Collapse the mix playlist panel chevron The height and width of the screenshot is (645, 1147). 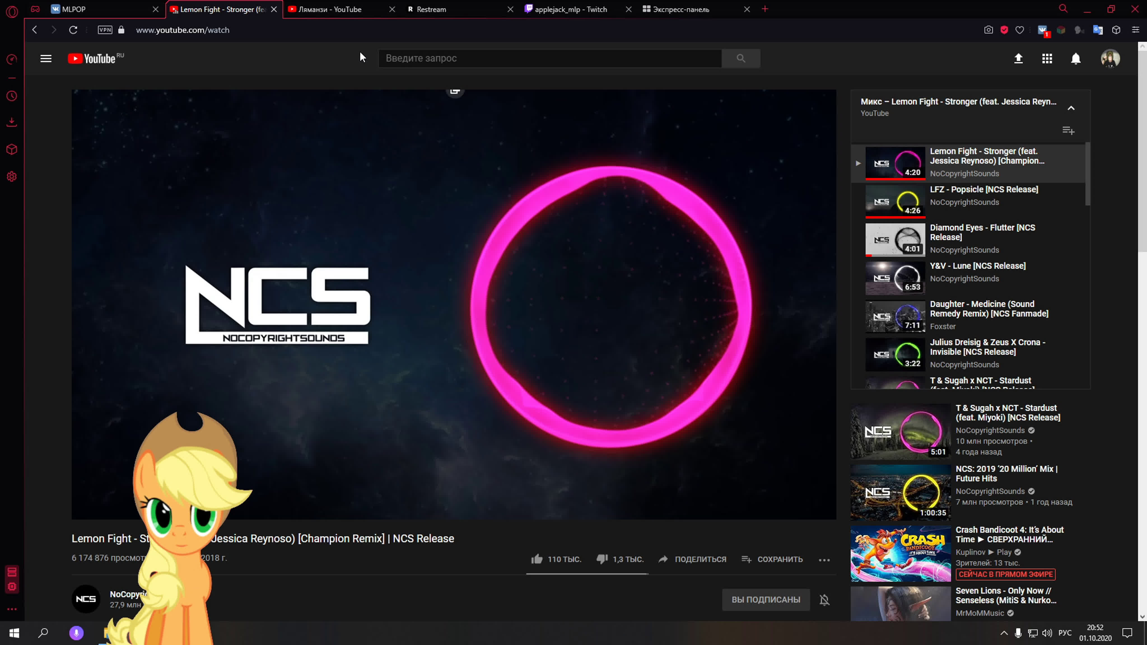[x=1071, y=108]
